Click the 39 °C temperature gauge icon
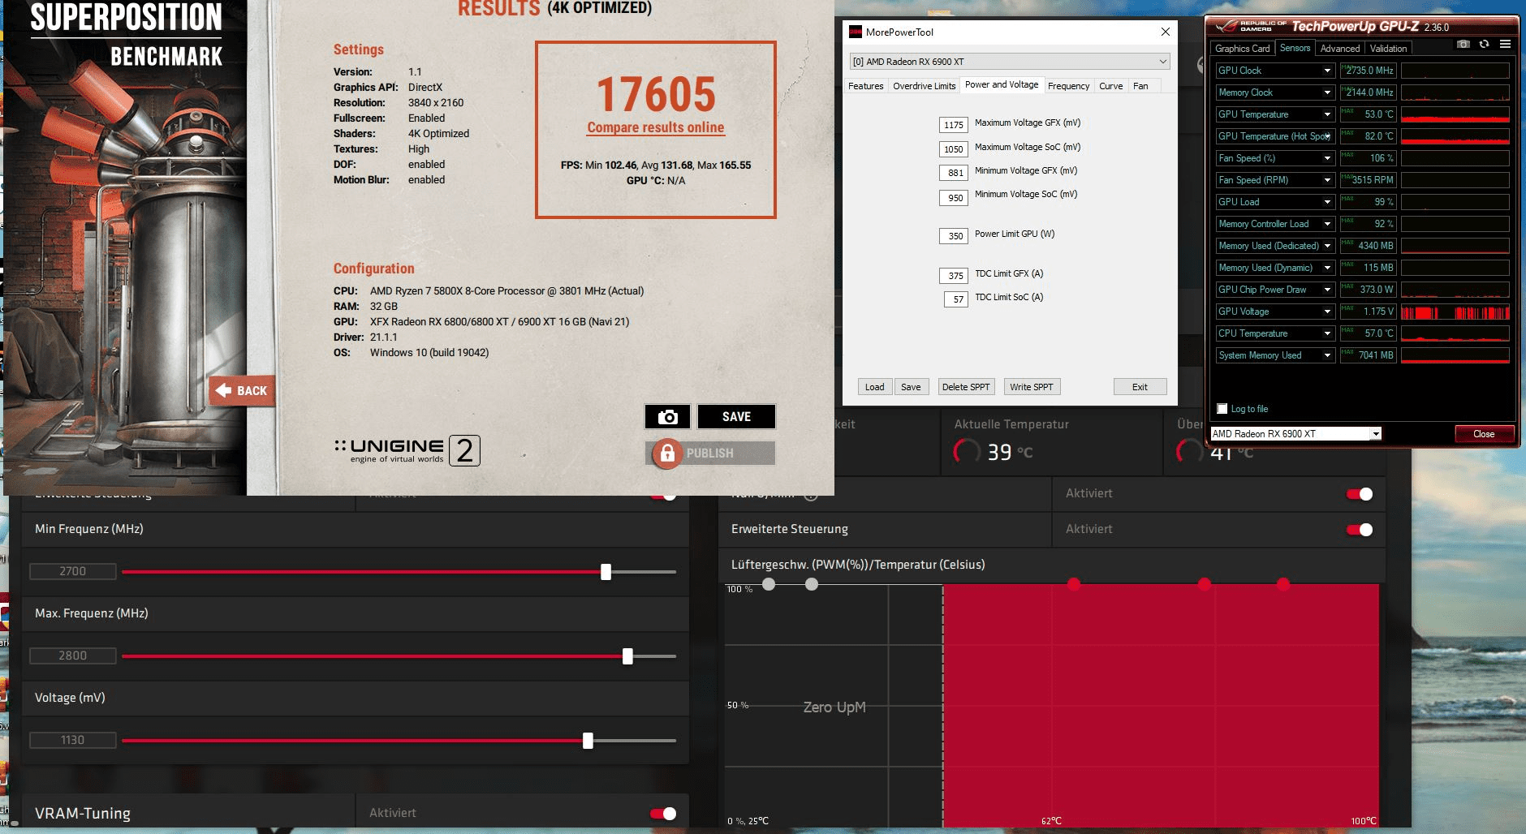1526x834 pixels. [966, 451]
